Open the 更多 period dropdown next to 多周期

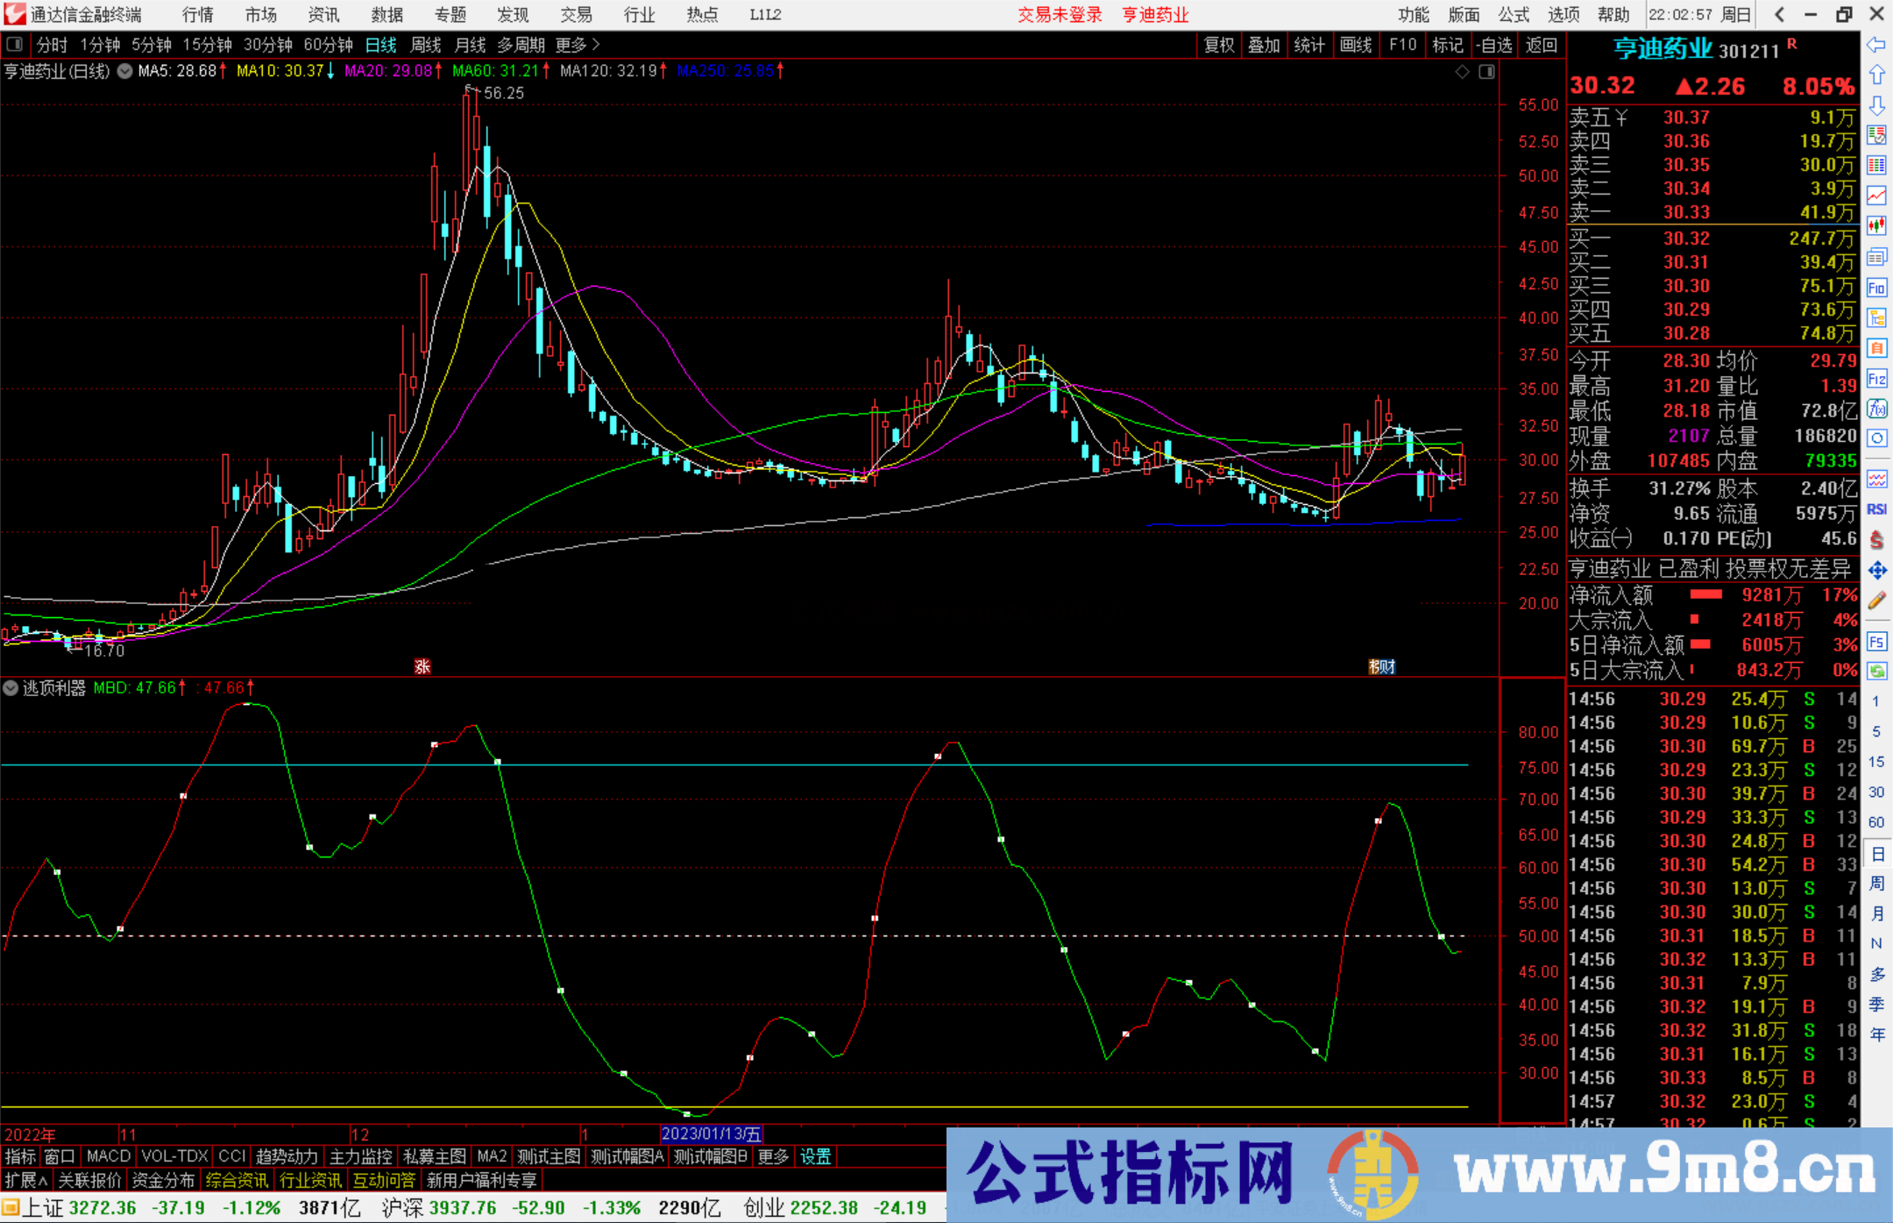coord(571,45)
